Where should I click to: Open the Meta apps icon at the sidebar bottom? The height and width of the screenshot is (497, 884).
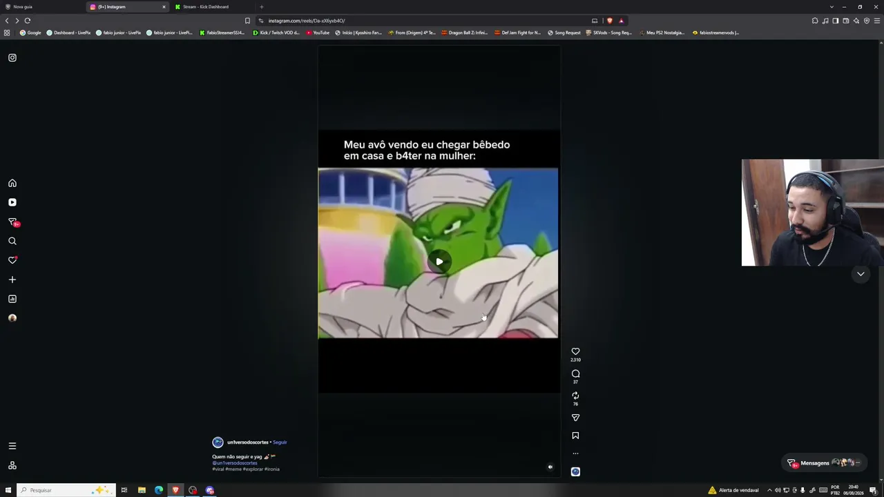pos(12,465)
